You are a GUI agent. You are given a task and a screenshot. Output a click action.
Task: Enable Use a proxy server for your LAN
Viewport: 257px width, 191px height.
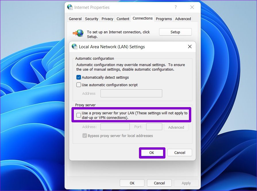click(x=79, y=115)
